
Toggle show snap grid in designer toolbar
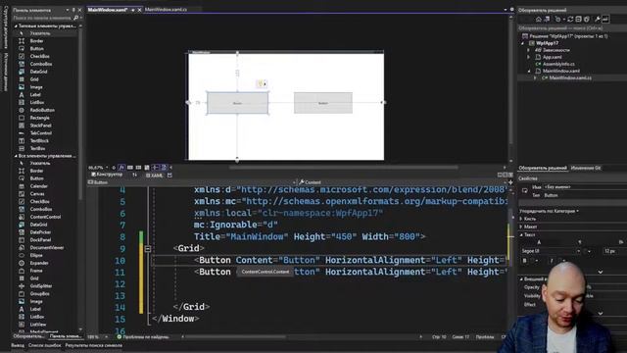pos(130,168)
